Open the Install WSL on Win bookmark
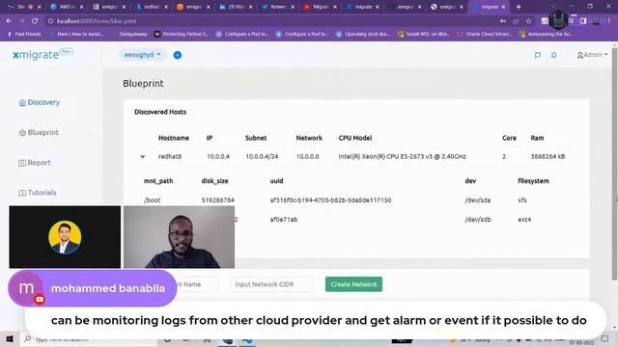The image size is (618, 347). (x=424, y=35)
